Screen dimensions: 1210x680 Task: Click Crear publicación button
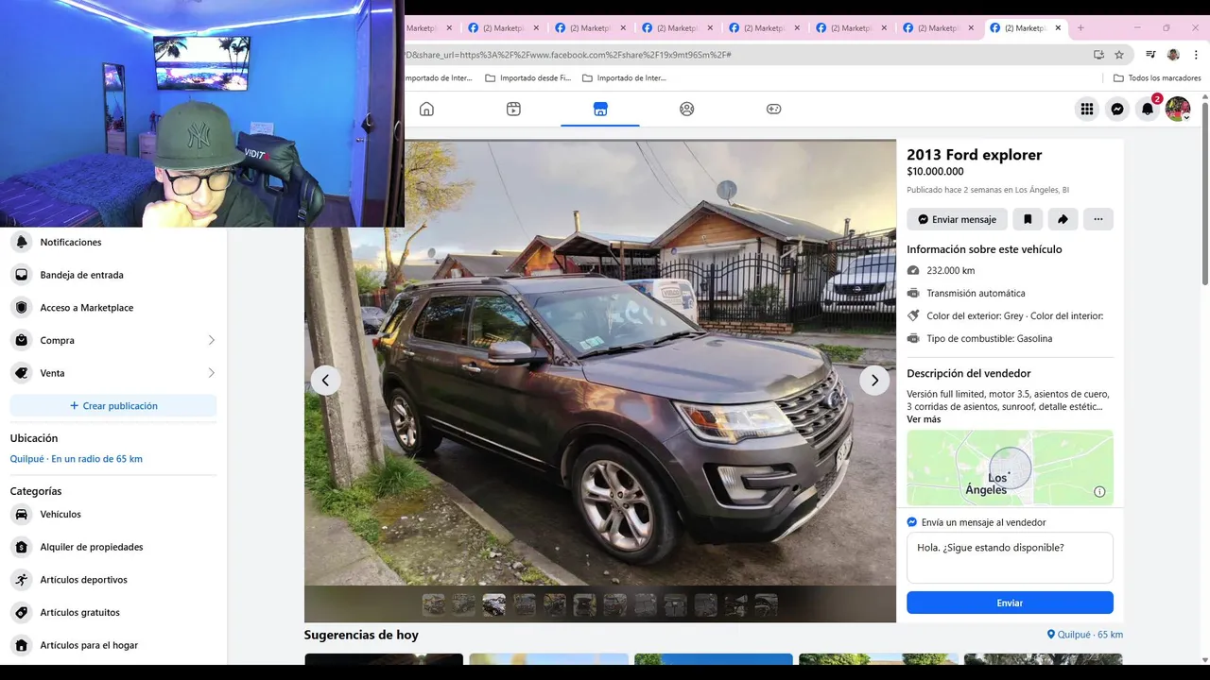tap(113, 406)
